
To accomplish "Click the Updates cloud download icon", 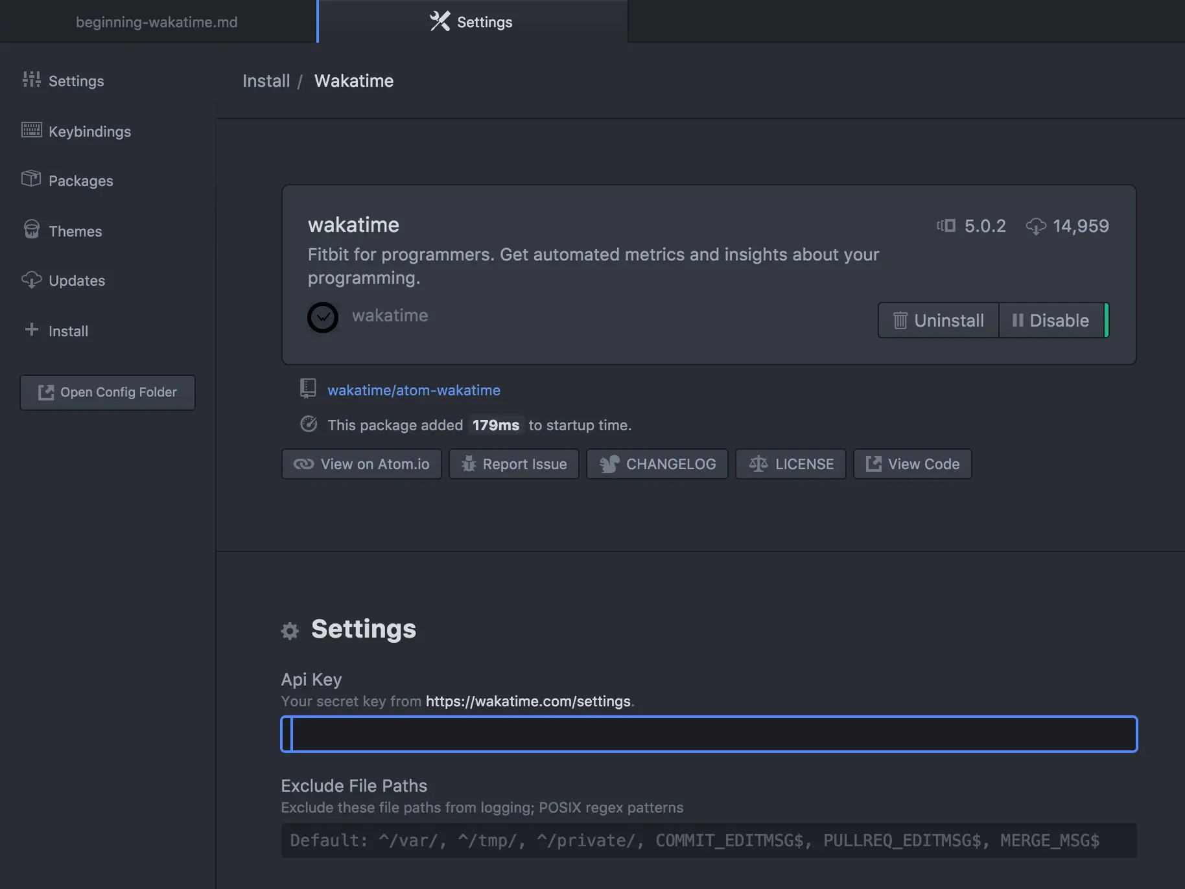I will pyautogui.click(x=31, y=280).
